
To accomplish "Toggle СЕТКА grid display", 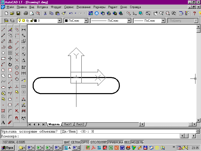I will point(76,142).
